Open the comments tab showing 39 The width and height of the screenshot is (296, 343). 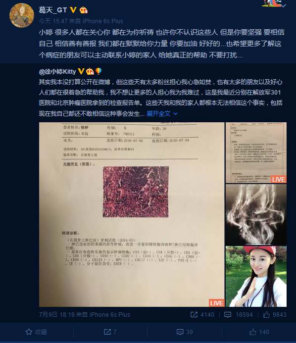click(185, 332)
